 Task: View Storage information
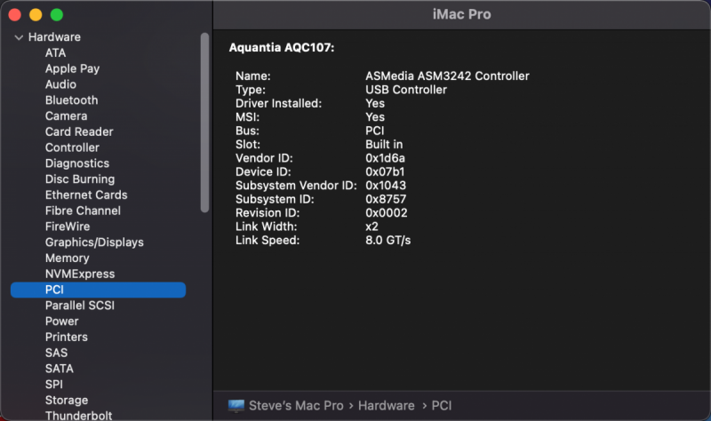(66, 401)
